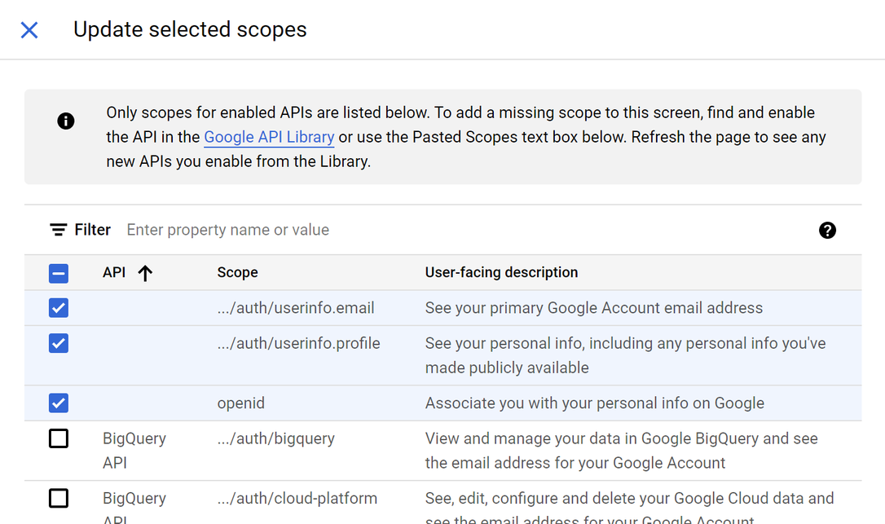Click the Scope column header
Image resolution: width=885 pixels, height=524 pixels.
click(237, 272)
